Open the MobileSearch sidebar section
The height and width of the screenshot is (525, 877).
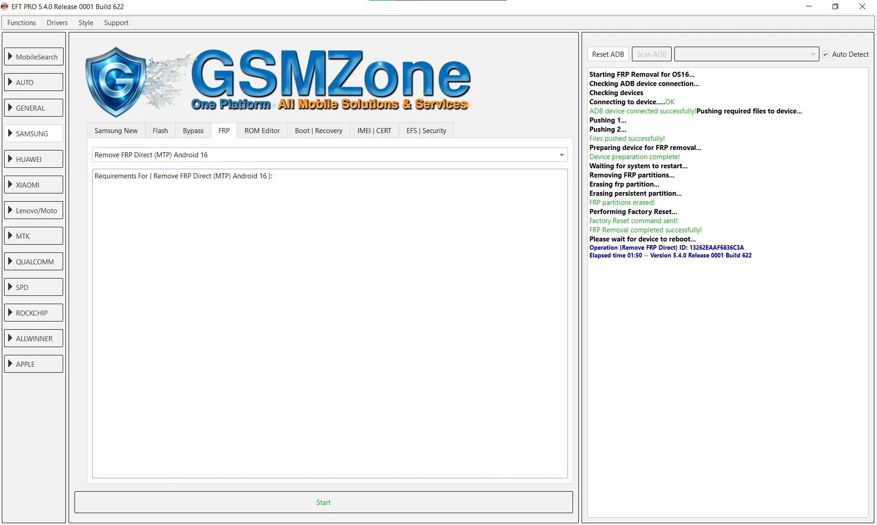click(33, 57)
